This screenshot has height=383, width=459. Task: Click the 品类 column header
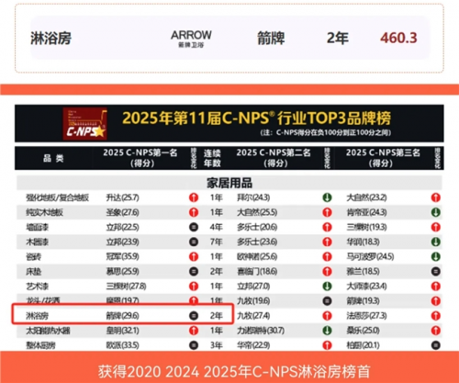(x=53, y=158)
